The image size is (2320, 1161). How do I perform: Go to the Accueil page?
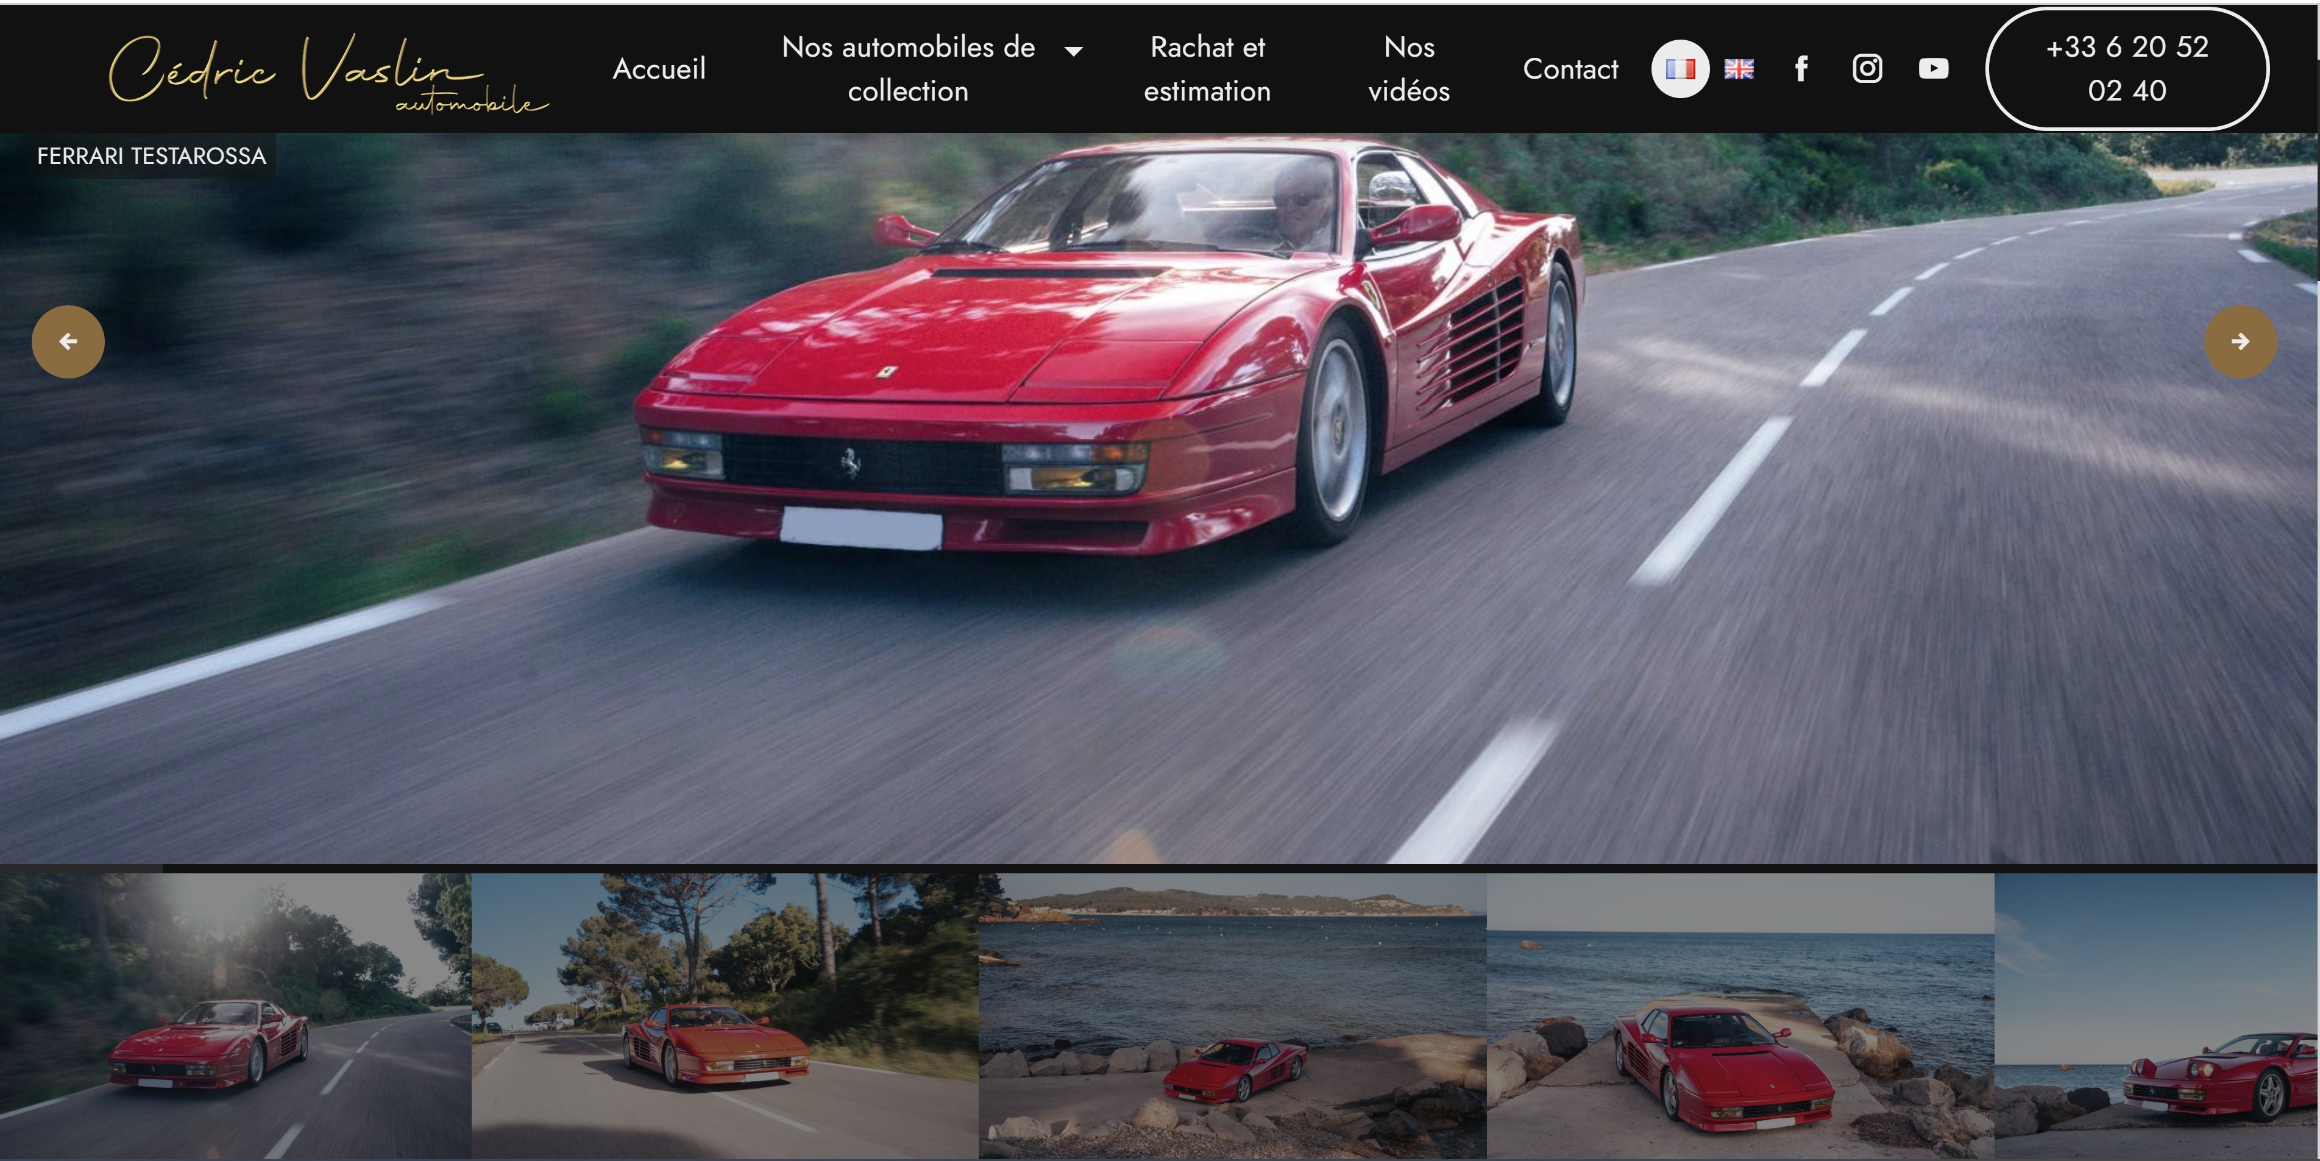pos(658,68)
